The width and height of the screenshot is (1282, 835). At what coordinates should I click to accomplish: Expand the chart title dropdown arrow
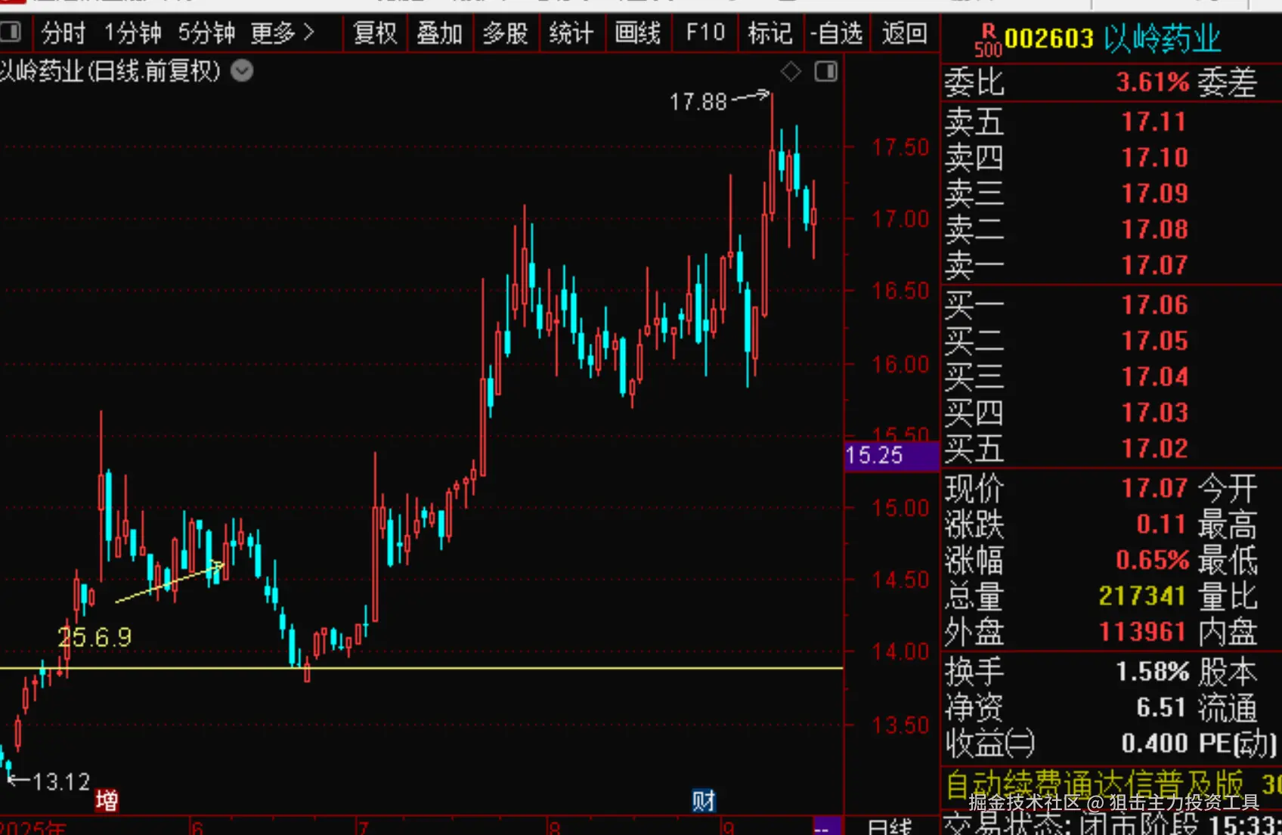242,71
